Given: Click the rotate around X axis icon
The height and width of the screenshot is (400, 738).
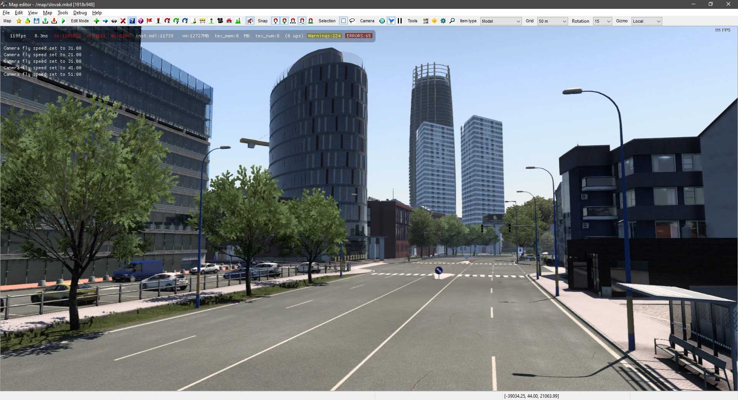Looking at the screenshot, I should coord(167,21).
